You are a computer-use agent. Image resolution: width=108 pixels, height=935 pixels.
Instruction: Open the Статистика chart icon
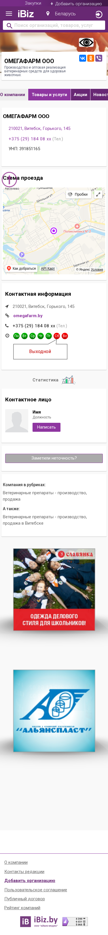click(x=68, y=380)
